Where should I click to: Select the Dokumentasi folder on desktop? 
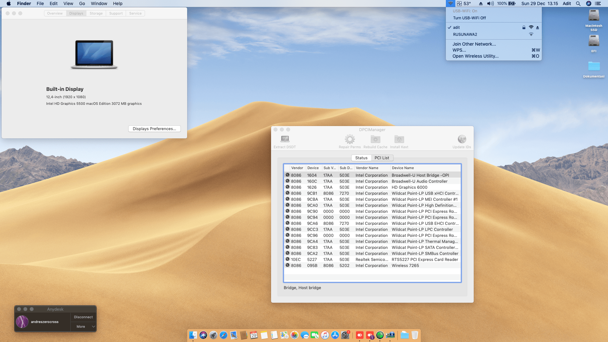(x=594, y=69)
